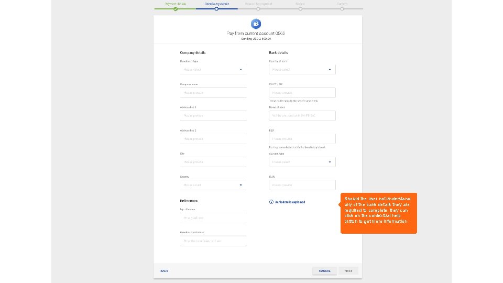Click into the Address line 1 field
The image size is (503, 283).
point(213,116)
